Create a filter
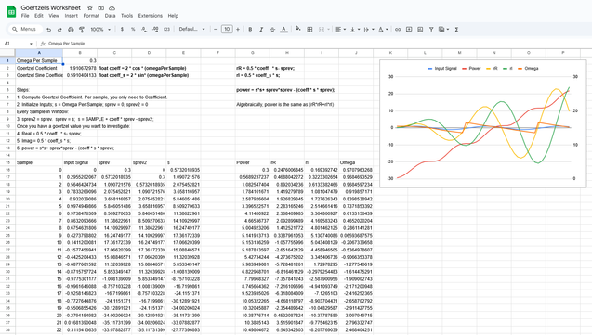The height and width of the screenshot is (335, 592). (431, 30)
